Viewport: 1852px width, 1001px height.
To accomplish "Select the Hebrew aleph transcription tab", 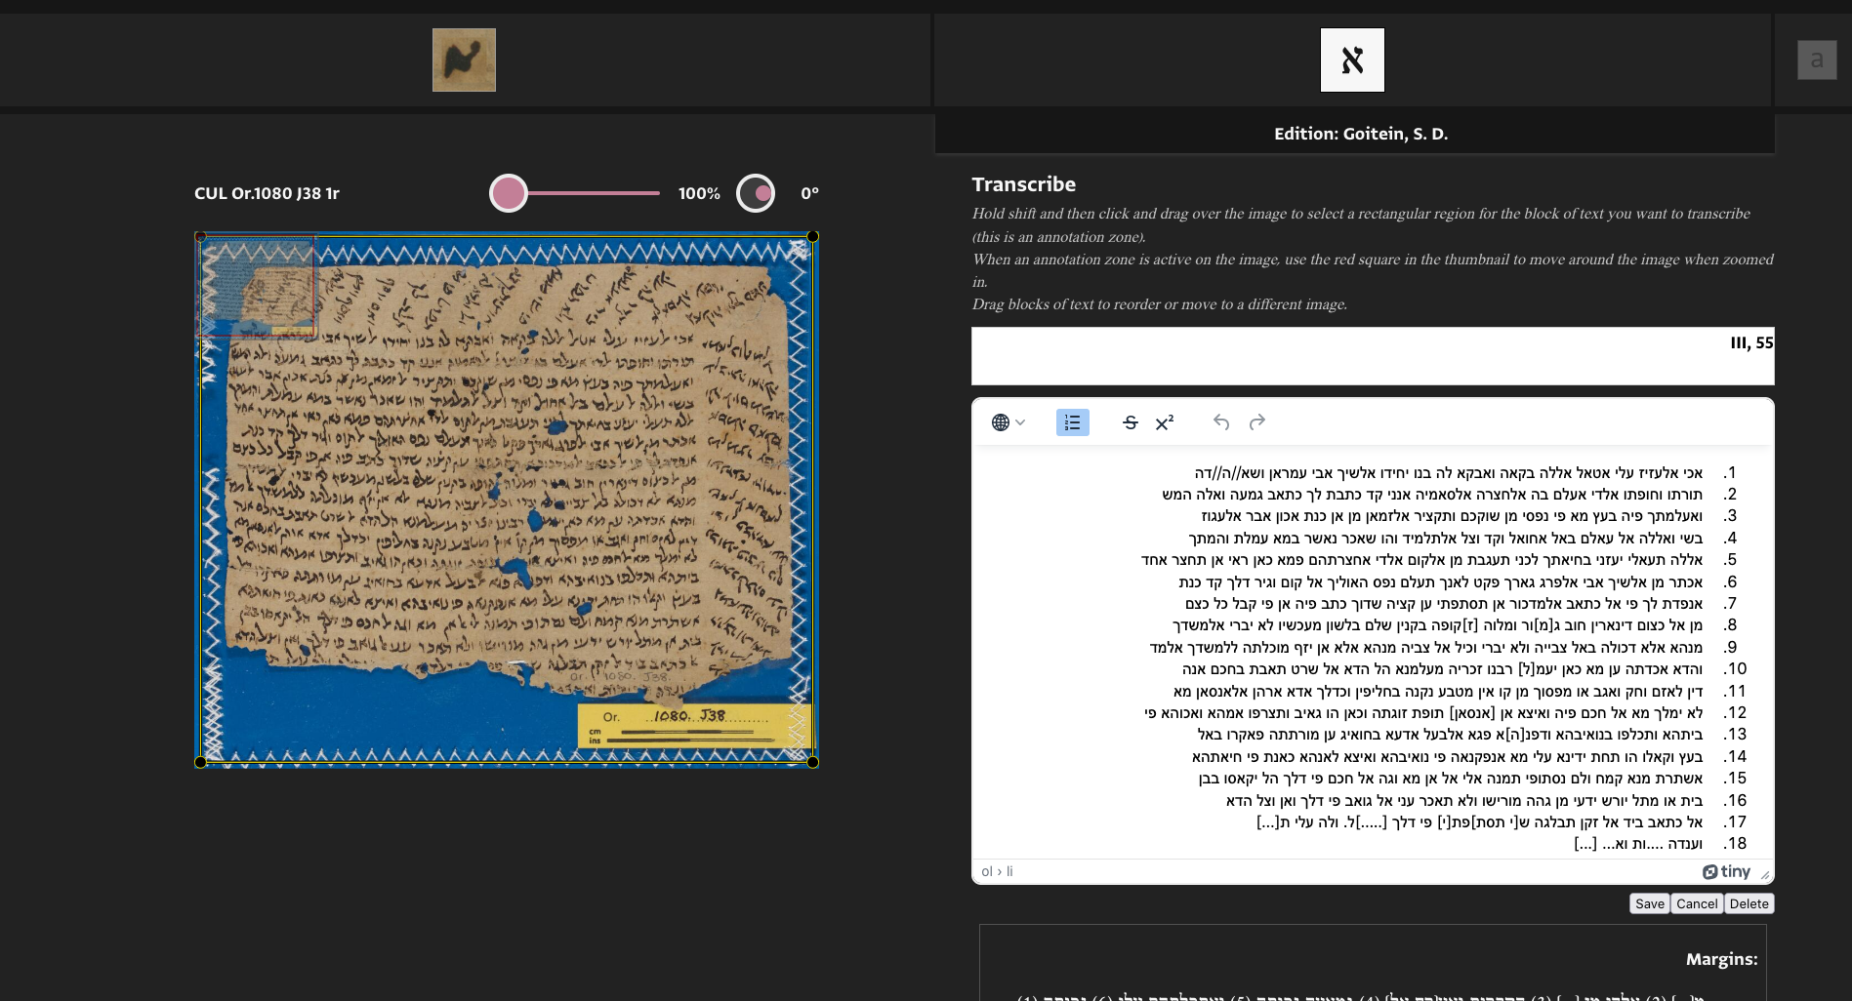I will 1352,60.
